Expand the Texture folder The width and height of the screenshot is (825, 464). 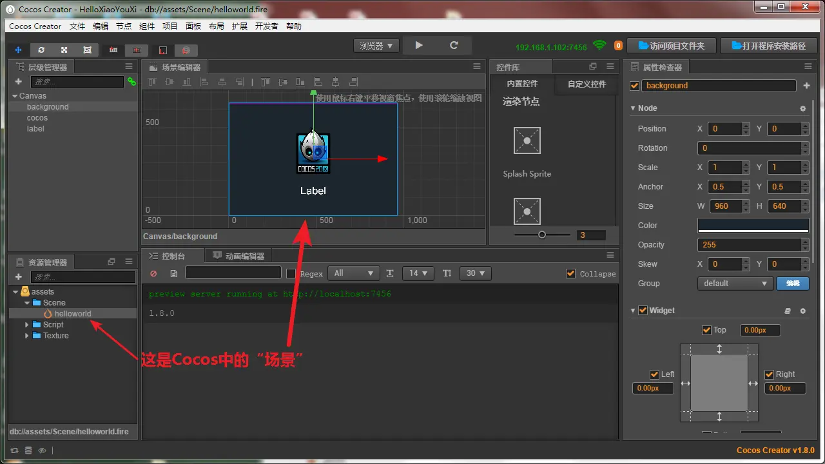tap(26, 336)
